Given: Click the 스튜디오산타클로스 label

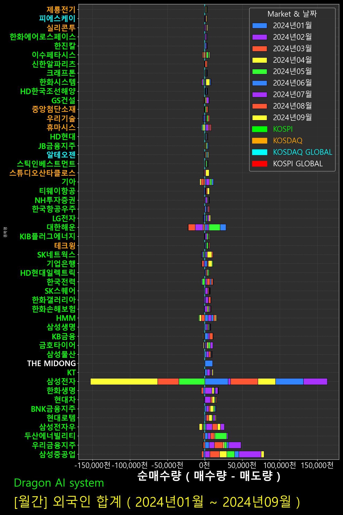Looking at the screenshot, I should click(x=43, y=173).
